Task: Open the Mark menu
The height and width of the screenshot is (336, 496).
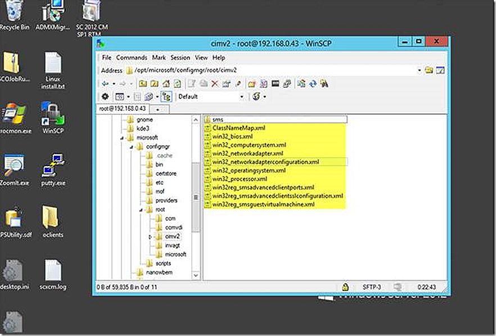Action: (x=159, y=57)
